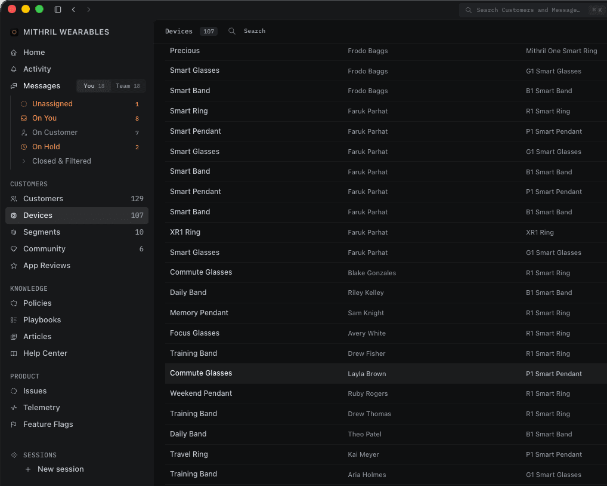This screenshot has height=486, width=607.
Task: Click the Home house icon
Action: pyautogui.click(x=14, y=53)
